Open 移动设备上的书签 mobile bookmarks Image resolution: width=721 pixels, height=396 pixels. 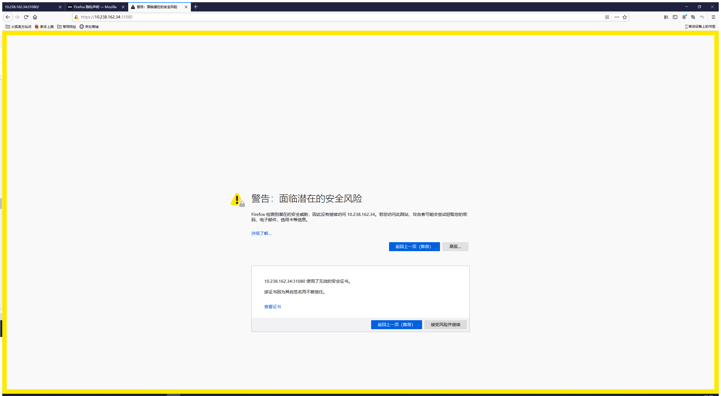tap(700, 26)
